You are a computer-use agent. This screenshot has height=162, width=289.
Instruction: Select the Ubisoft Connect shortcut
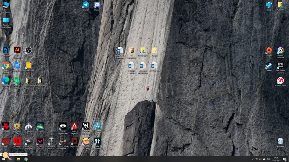pyautogui.click(x=280, y=51)
